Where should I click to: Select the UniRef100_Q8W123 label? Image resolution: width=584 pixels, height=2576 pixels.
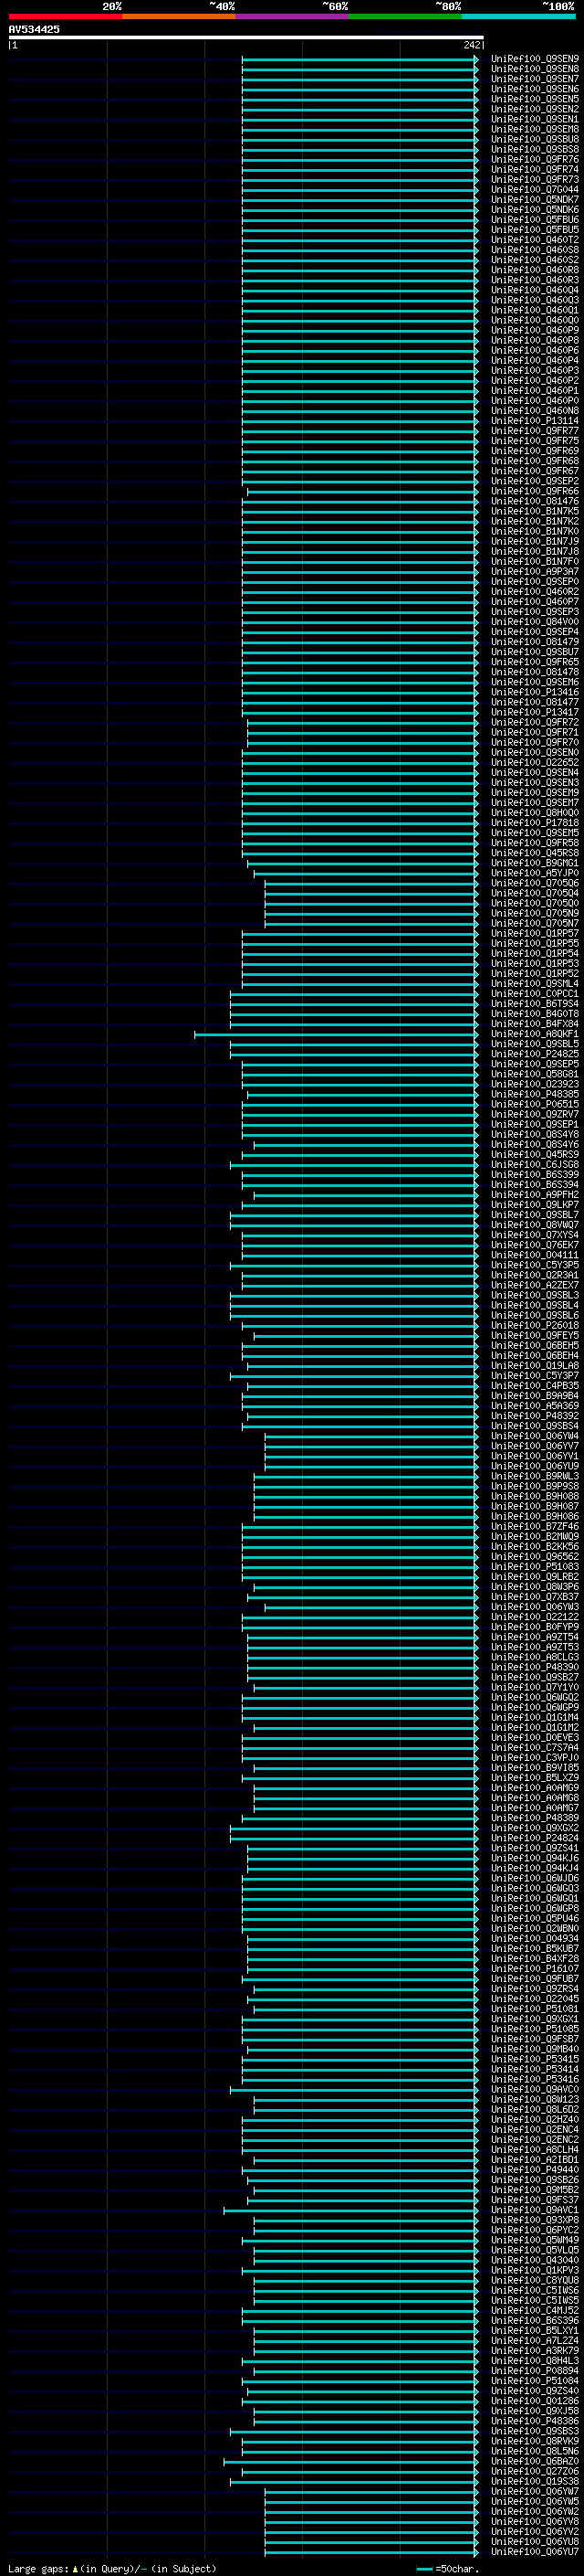pos(535,2099)
